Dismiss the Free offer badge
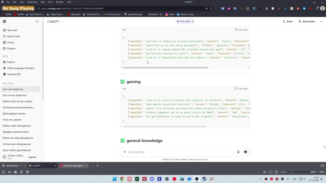Screen dimensions: 326x183 193,21
